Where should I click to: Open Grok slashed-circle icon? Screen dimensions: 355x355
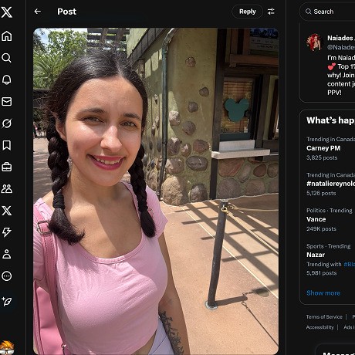click(7, 123)
